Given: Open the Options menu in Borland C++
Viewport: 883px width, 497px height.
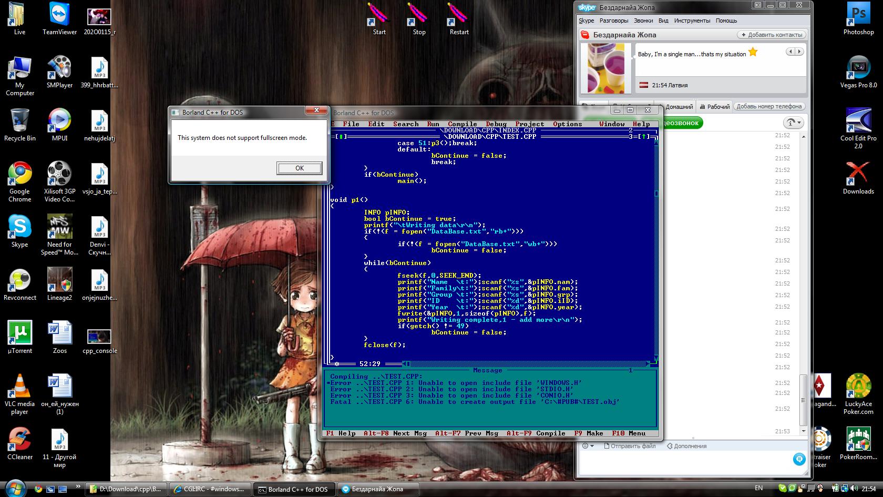Looking at the screenshot, I should [568, 124].
